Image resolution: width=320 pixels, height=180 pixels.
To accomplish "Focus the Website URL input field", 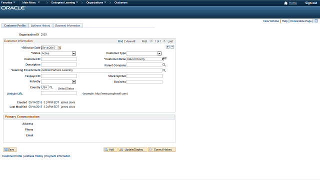I will pos(59,93).
